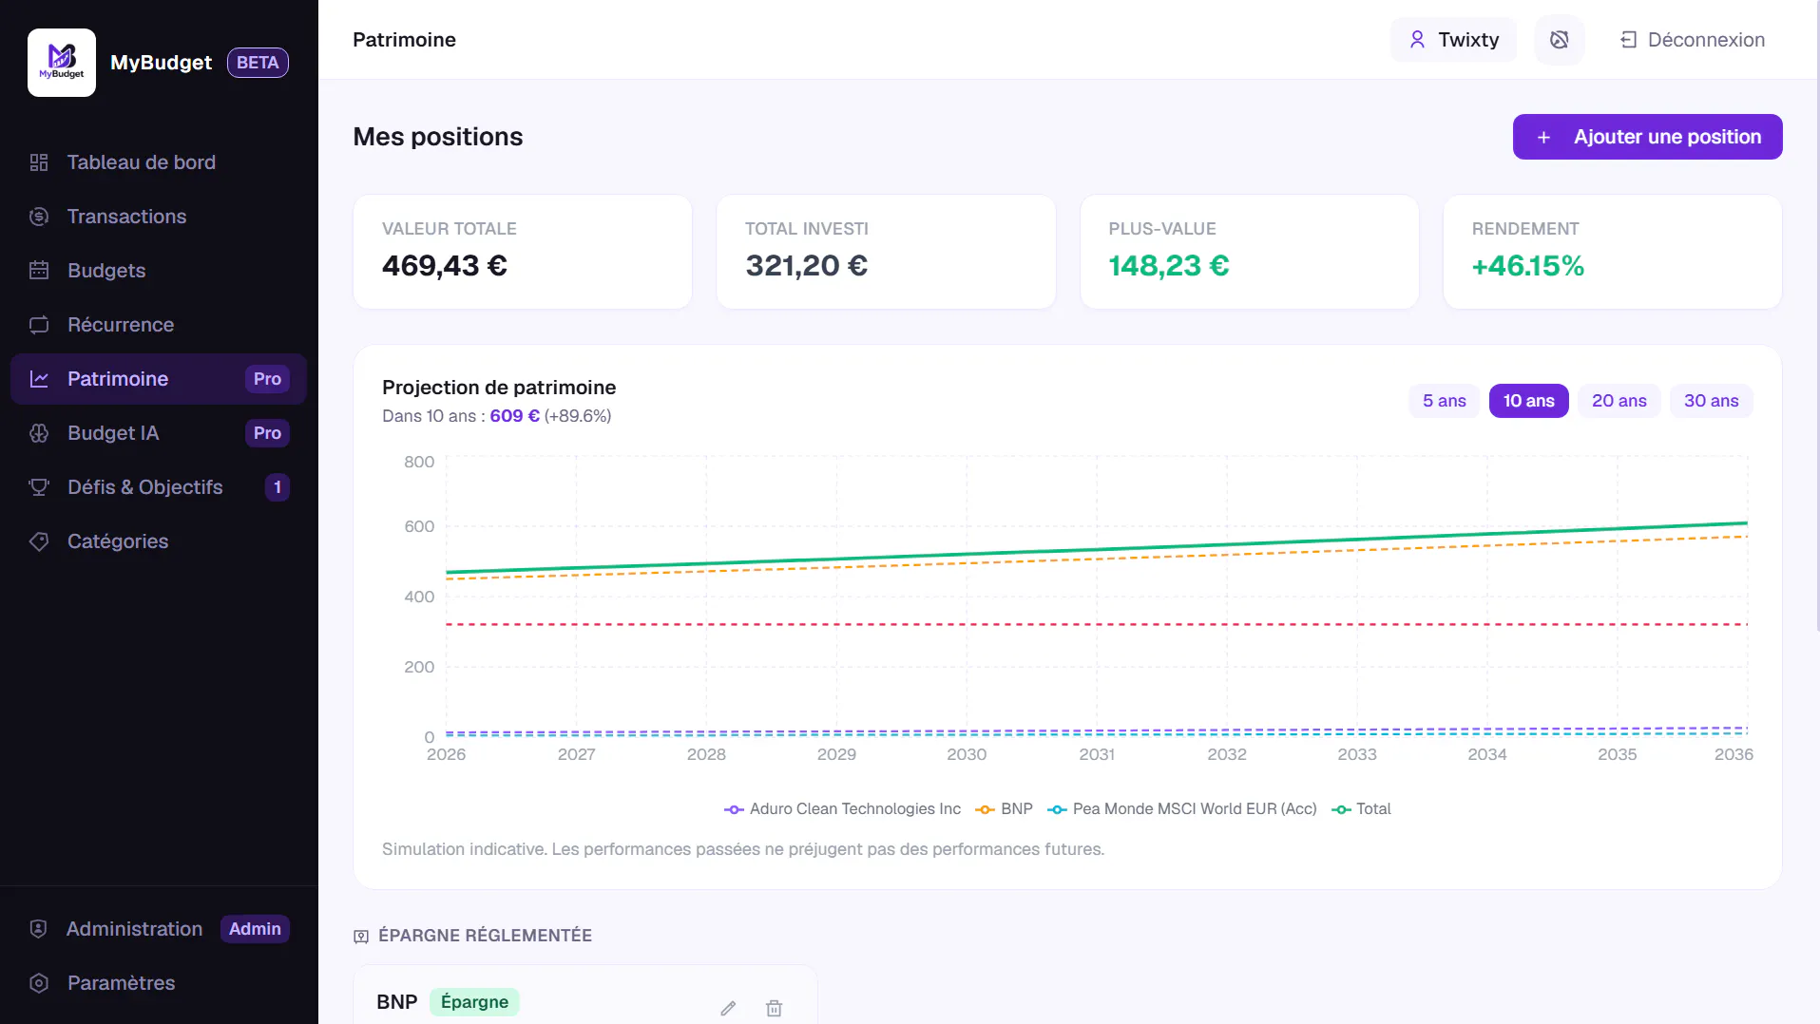Go to Catégories
1820x1024 pixels.
point(159,541)
